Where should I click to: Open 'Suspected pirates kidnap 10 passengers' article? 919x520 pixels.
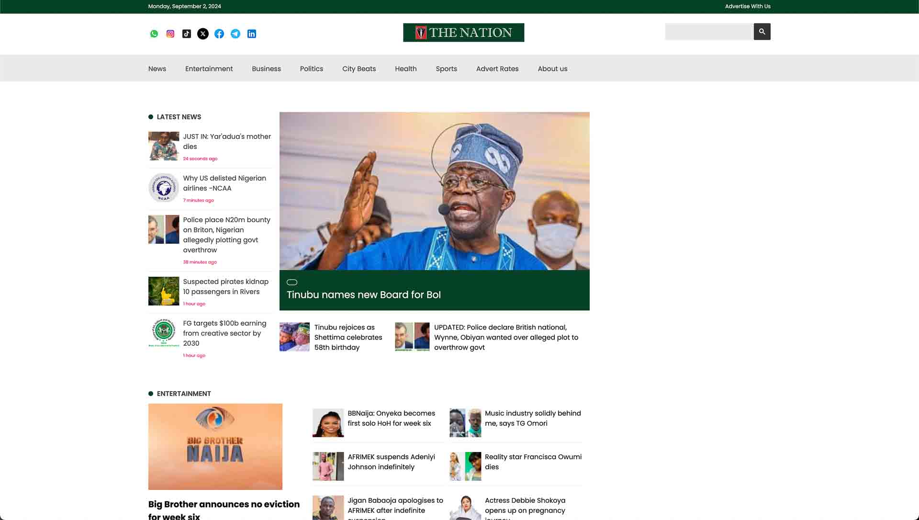[226, 286]
